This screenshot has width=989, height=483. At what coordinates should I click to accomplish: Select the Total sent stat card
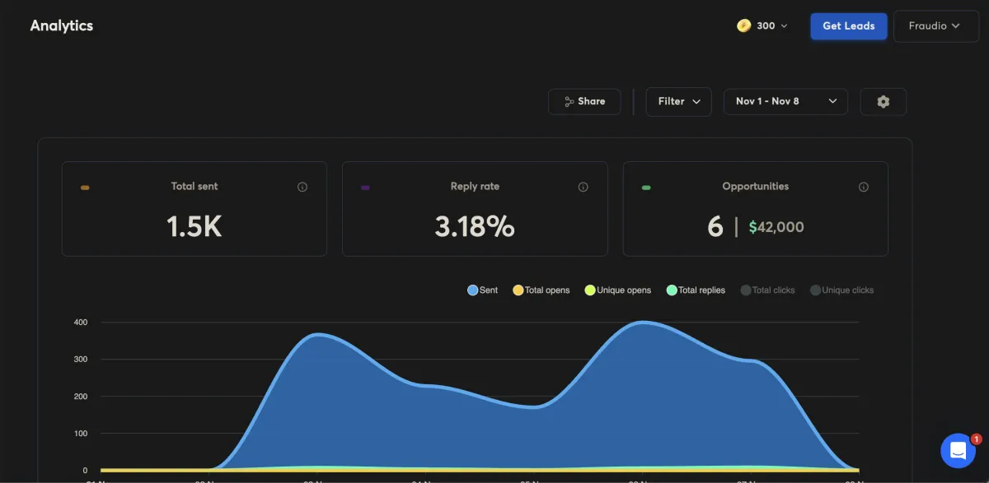point(195,209)
